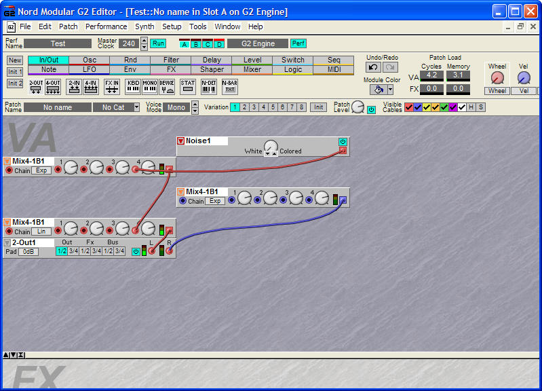Open the bottom Mix4-1B1 (Lin) module menu triangle
The height and width of the screenshot is (391, 542).
click(x=7, y=222)
